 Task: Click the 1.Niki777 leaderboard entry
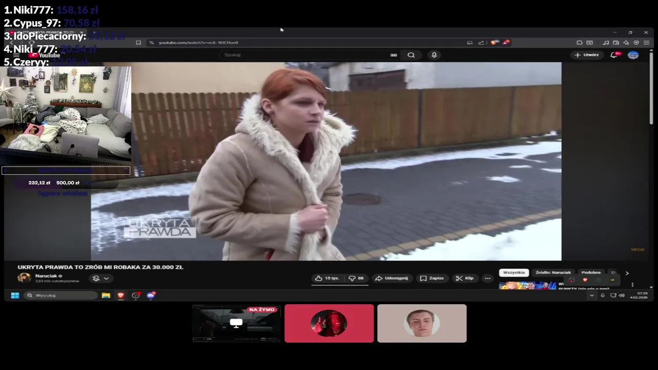point(51,10)
